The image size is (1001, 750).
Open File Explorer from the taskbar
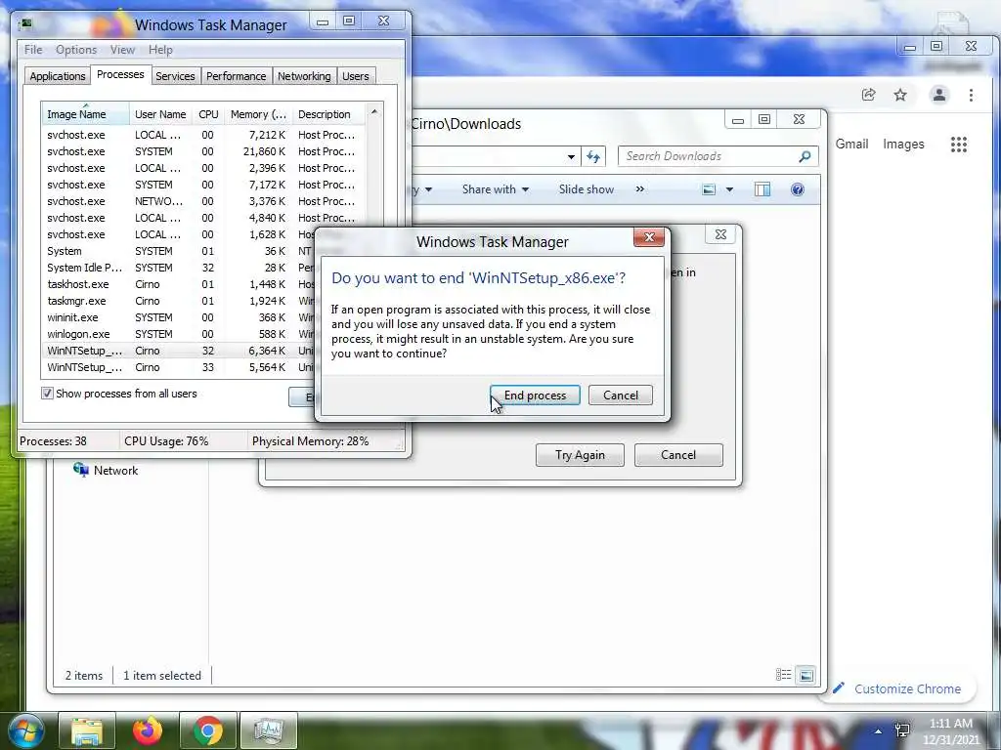coord(87,730)
